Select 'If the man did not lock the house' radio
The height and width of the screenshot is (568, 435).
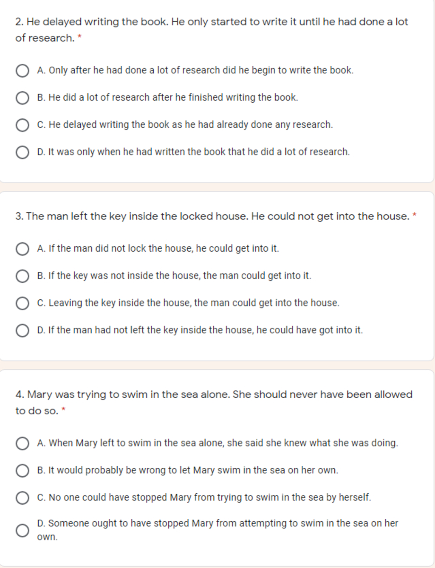[23, 249]
